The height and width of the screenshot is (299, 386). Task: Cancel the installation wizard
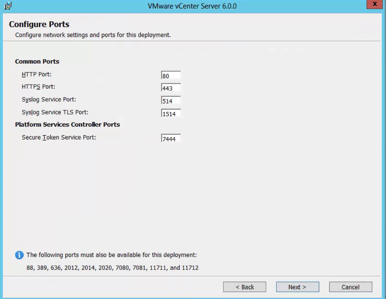[x=351, y=287]
